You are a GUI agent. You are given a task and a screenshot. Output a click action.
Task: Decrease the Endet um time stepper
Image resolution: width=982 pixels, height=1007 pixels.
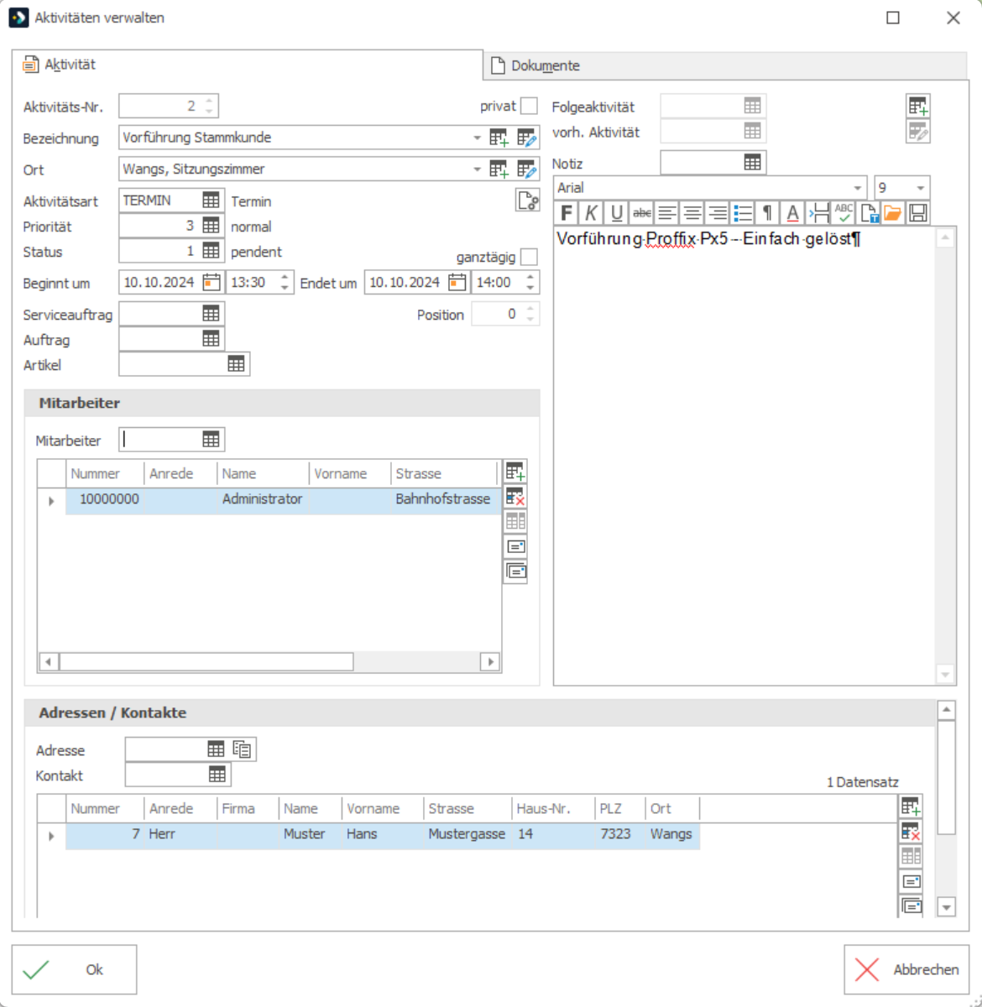point(530,288)
